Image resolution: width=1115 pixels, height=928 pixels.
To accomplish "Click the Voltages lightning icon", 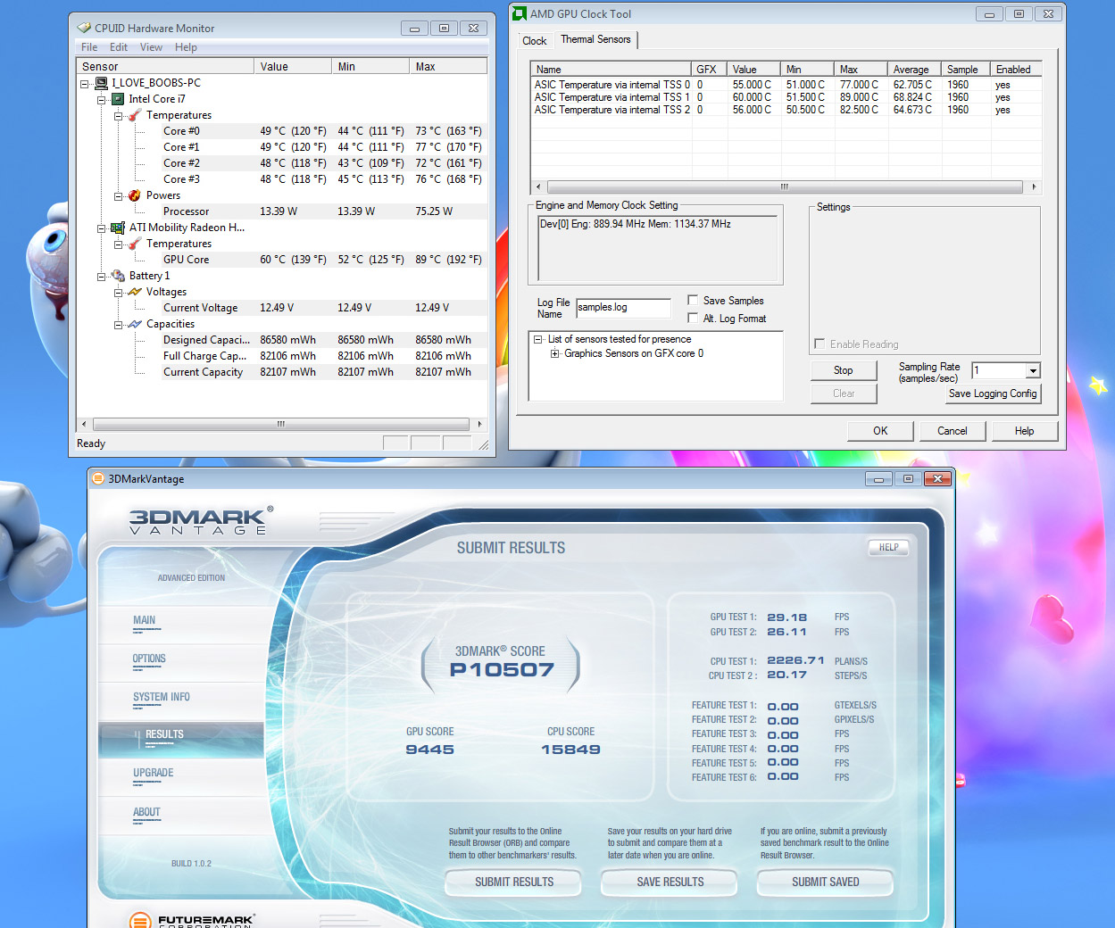I will (135, 292).
